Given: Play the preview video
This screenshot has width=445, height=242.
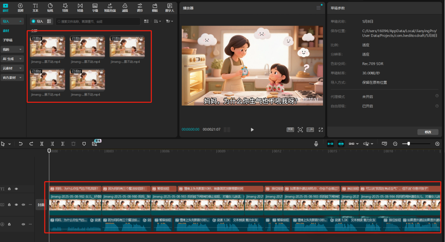Looking at the screenshot, I should point(252,129).
